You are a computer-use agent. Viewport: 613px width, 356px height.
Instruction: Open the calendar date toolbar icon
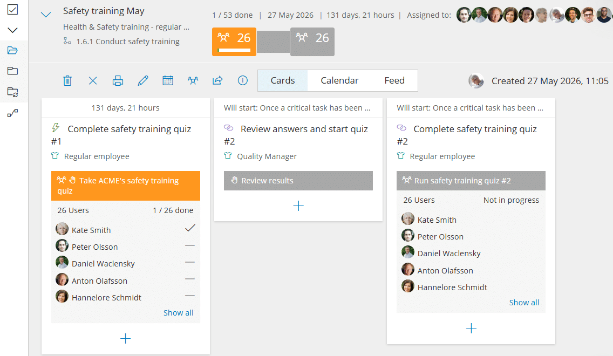pos(168,80)
